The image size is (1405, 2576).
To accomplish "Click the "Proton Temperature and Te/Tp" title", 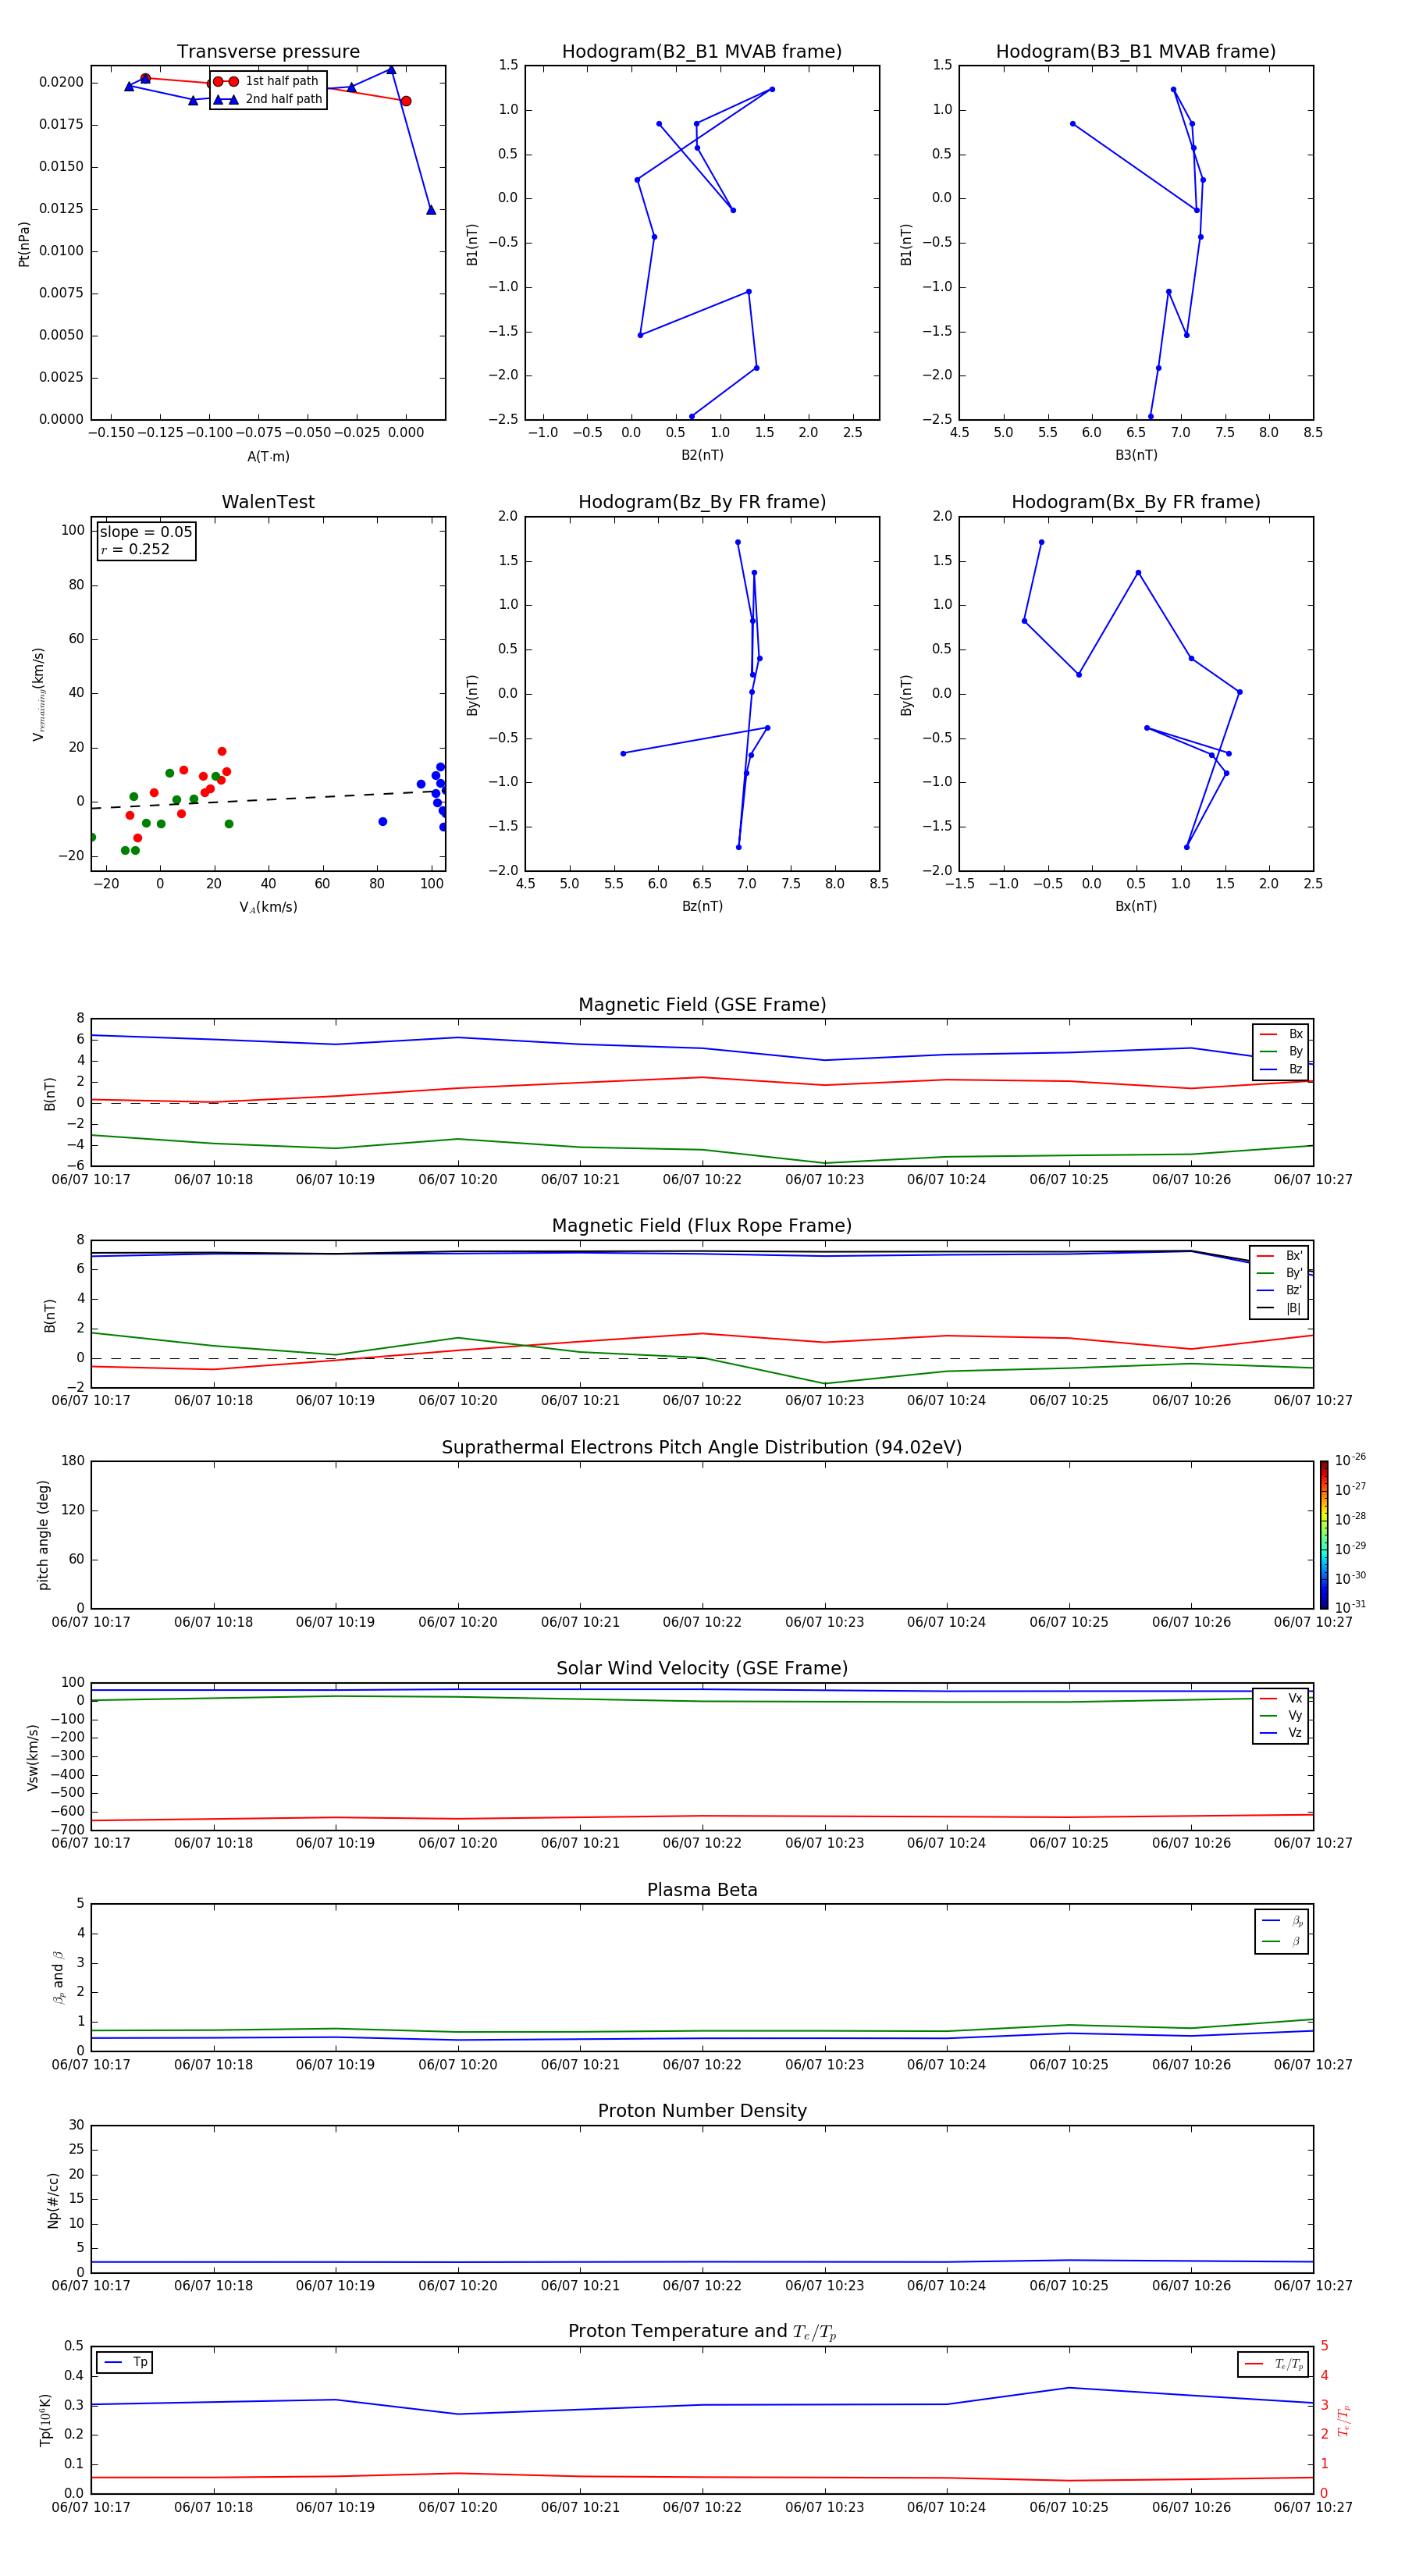I will [702, 2332].
